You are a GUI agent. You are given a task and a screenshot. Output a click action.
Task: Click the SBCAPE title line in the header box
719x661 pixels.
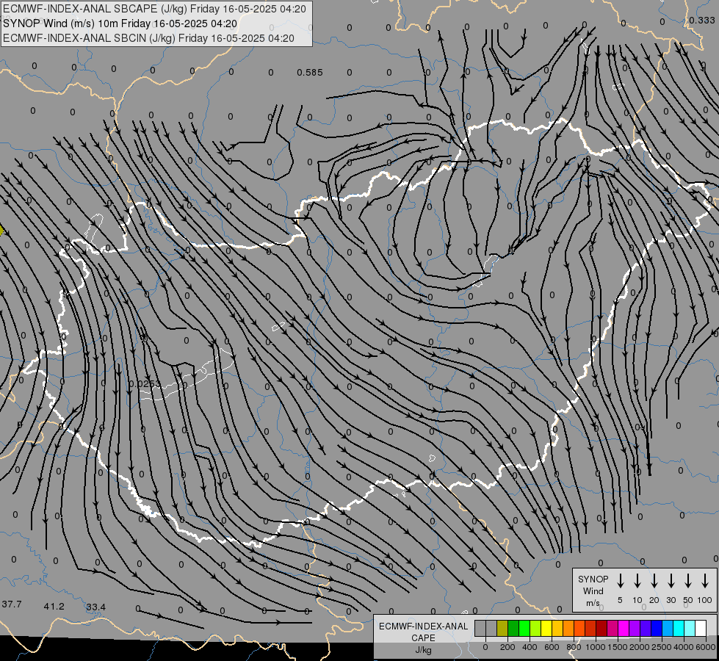click(154, 9)
